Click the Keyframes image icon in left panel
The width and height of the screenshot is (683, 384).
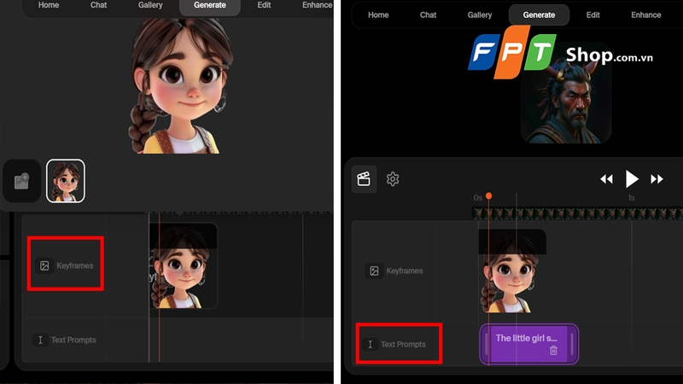click(x=44, y=265)
